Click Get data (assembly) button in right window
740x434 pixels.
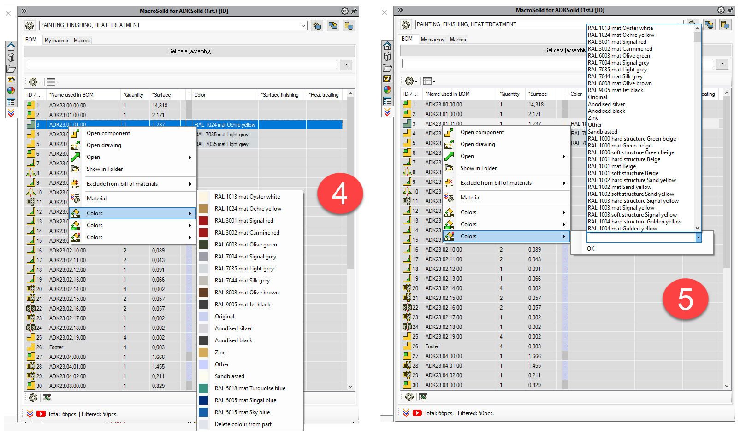click(x=566, y=50)
